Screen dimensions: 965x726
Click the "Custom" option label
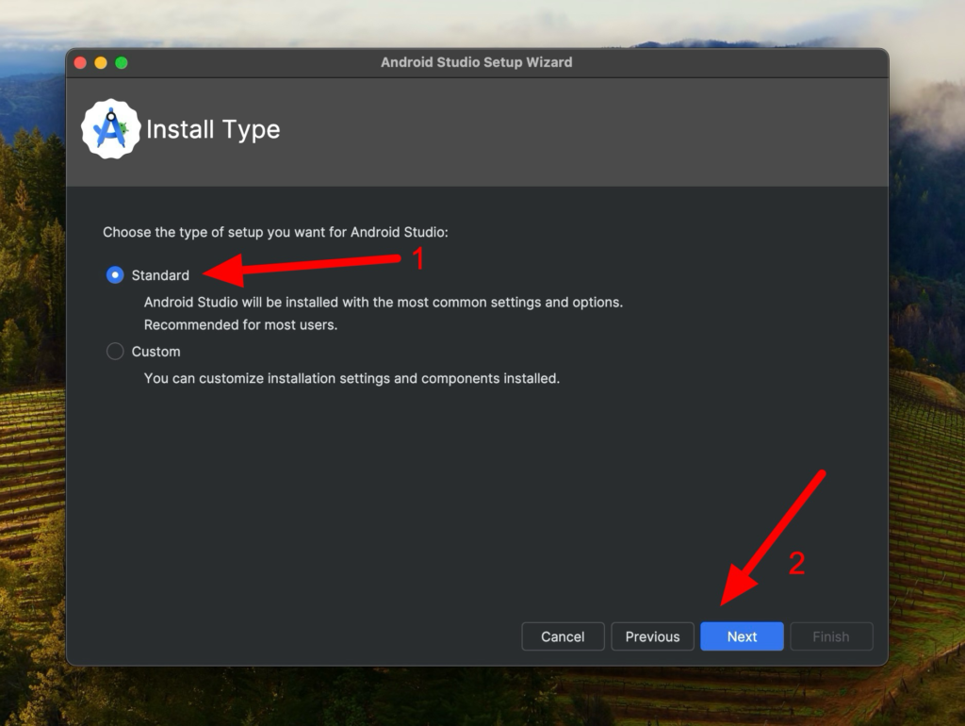(155, 352)
